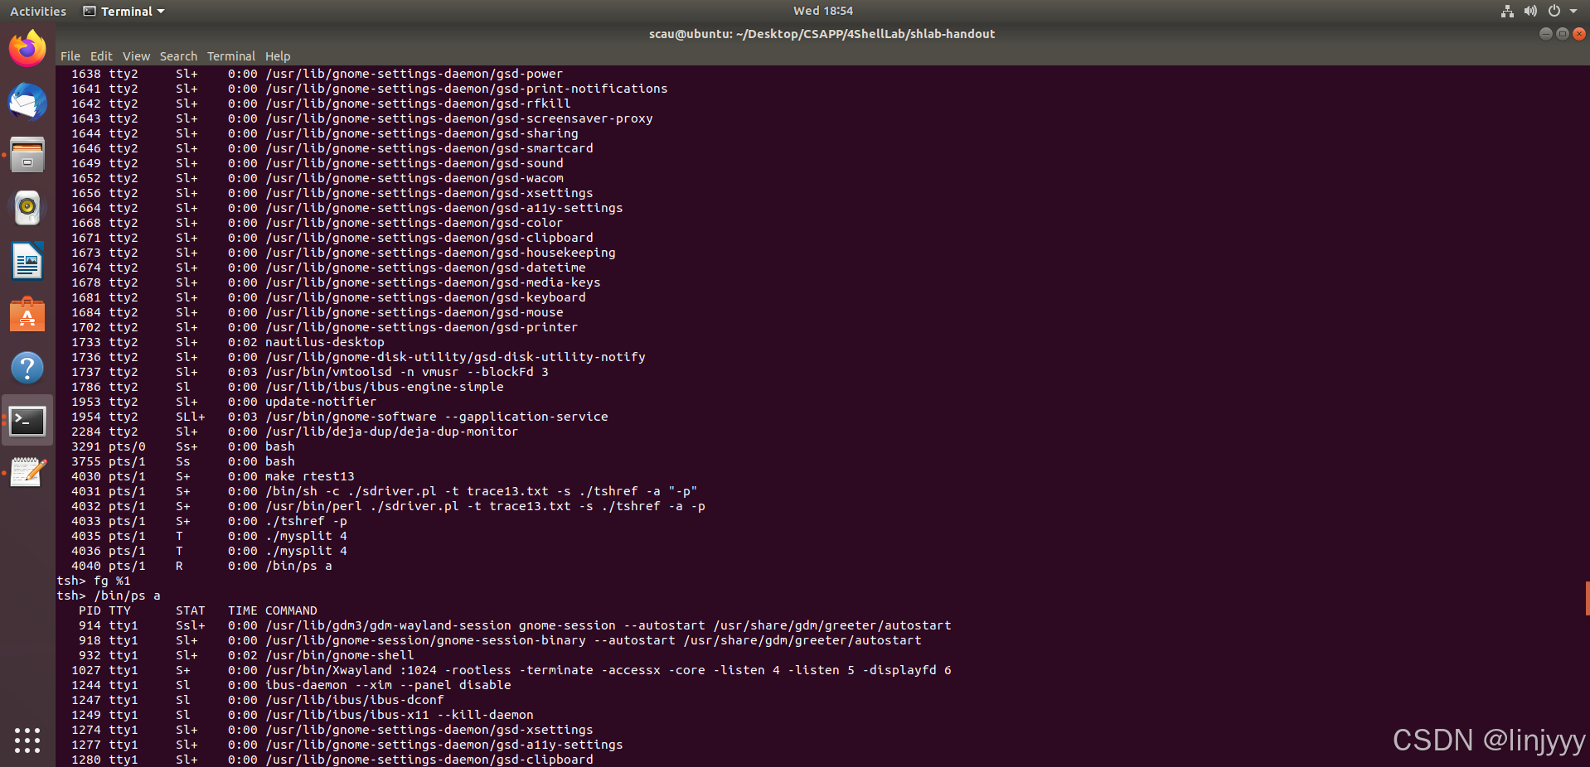1590x767 pixels.
Task: Open Firefox from the dock
Action: pyautogui.click(x=27, y=49)
